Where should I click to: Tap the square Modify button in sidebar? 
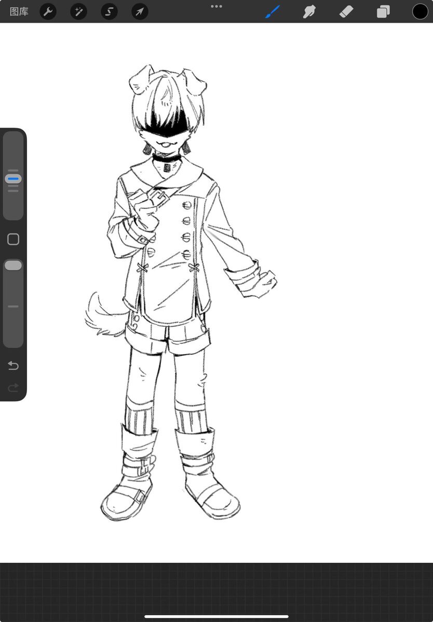click(13, 239)
